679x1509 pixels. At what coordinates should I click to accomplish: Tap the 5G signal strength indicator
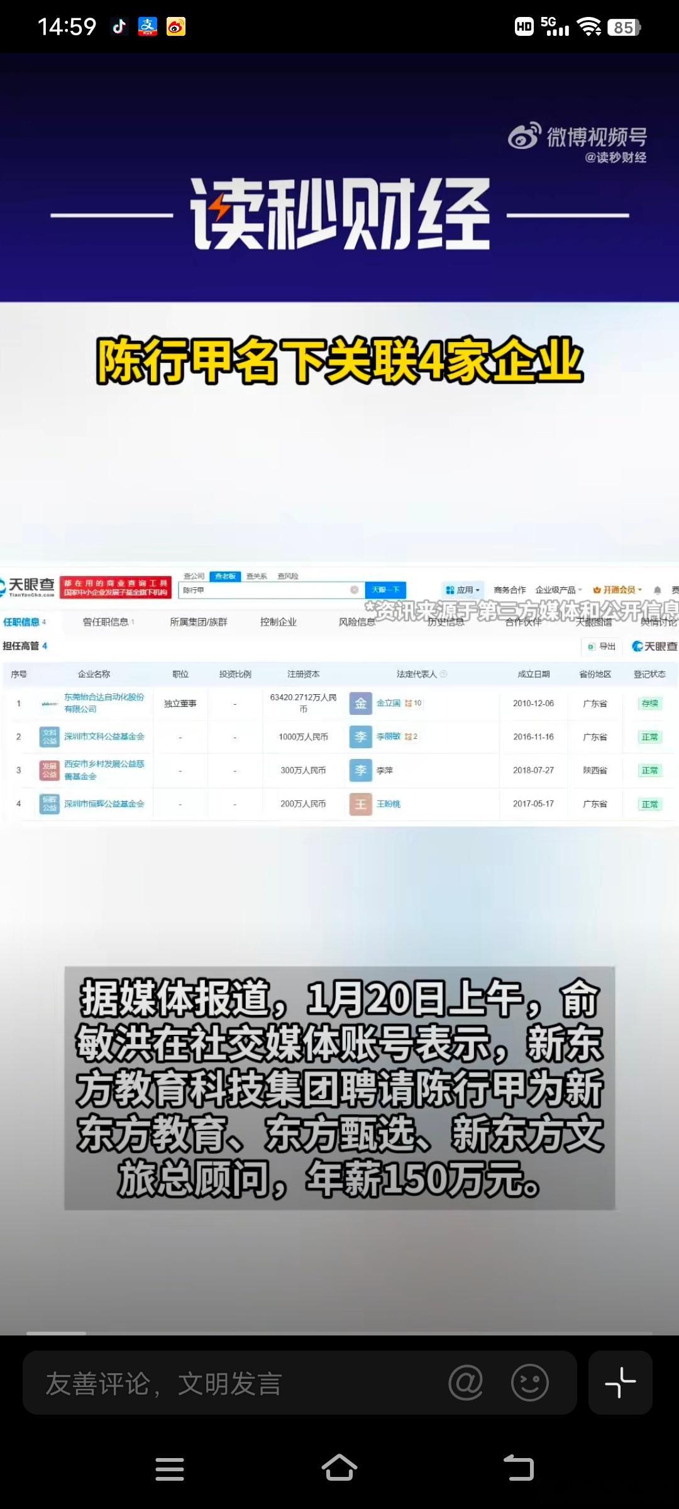pos(555,26)
